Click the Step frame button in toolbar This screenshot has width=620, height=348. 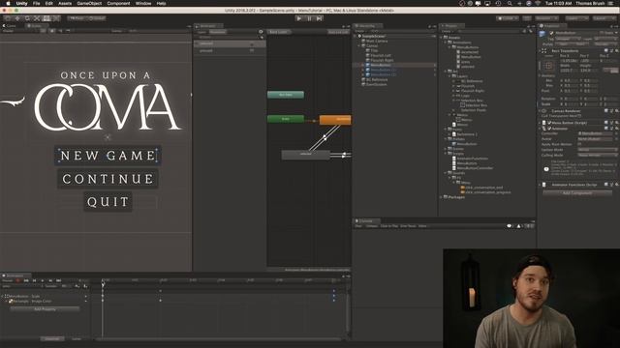point(319,18)
